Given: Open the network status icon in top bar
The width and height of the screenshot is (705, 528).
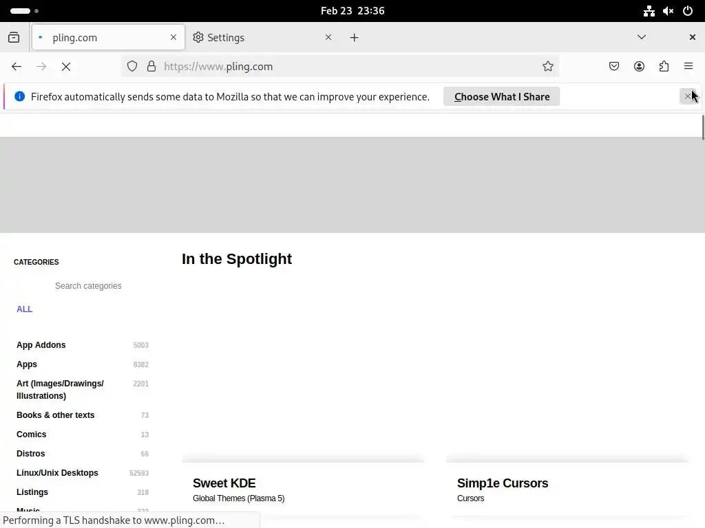Looking at the screenshot, I should pyautogui.click(x=649, y=11).
